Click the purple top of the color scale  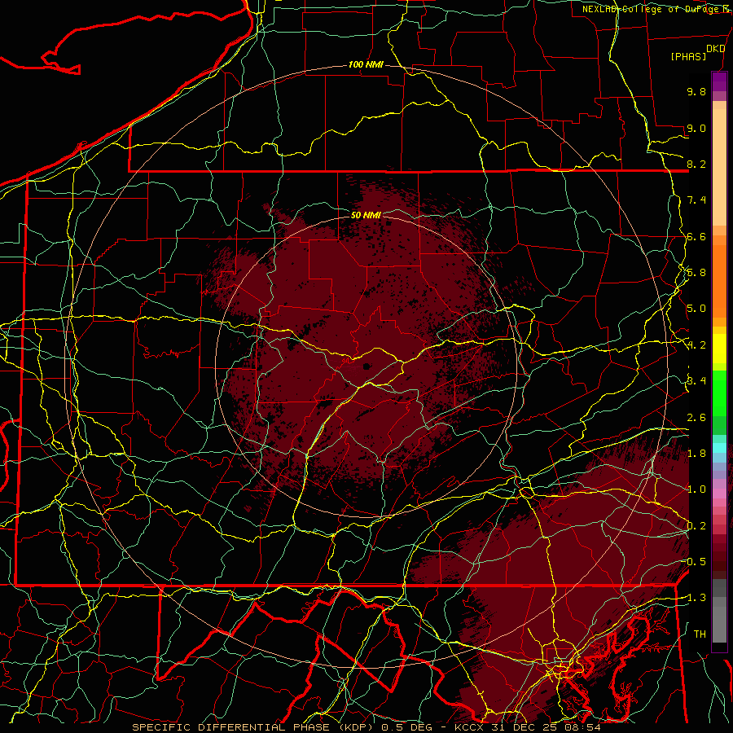719,81
